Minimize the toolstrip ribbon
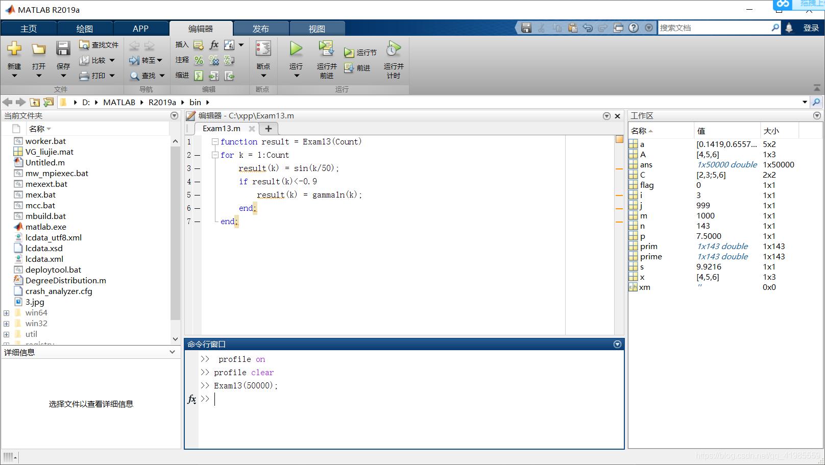 click(x=817, y=88)
